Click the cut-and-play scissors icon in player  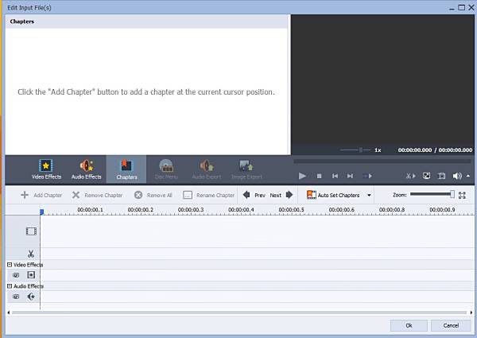pos(411,176)
